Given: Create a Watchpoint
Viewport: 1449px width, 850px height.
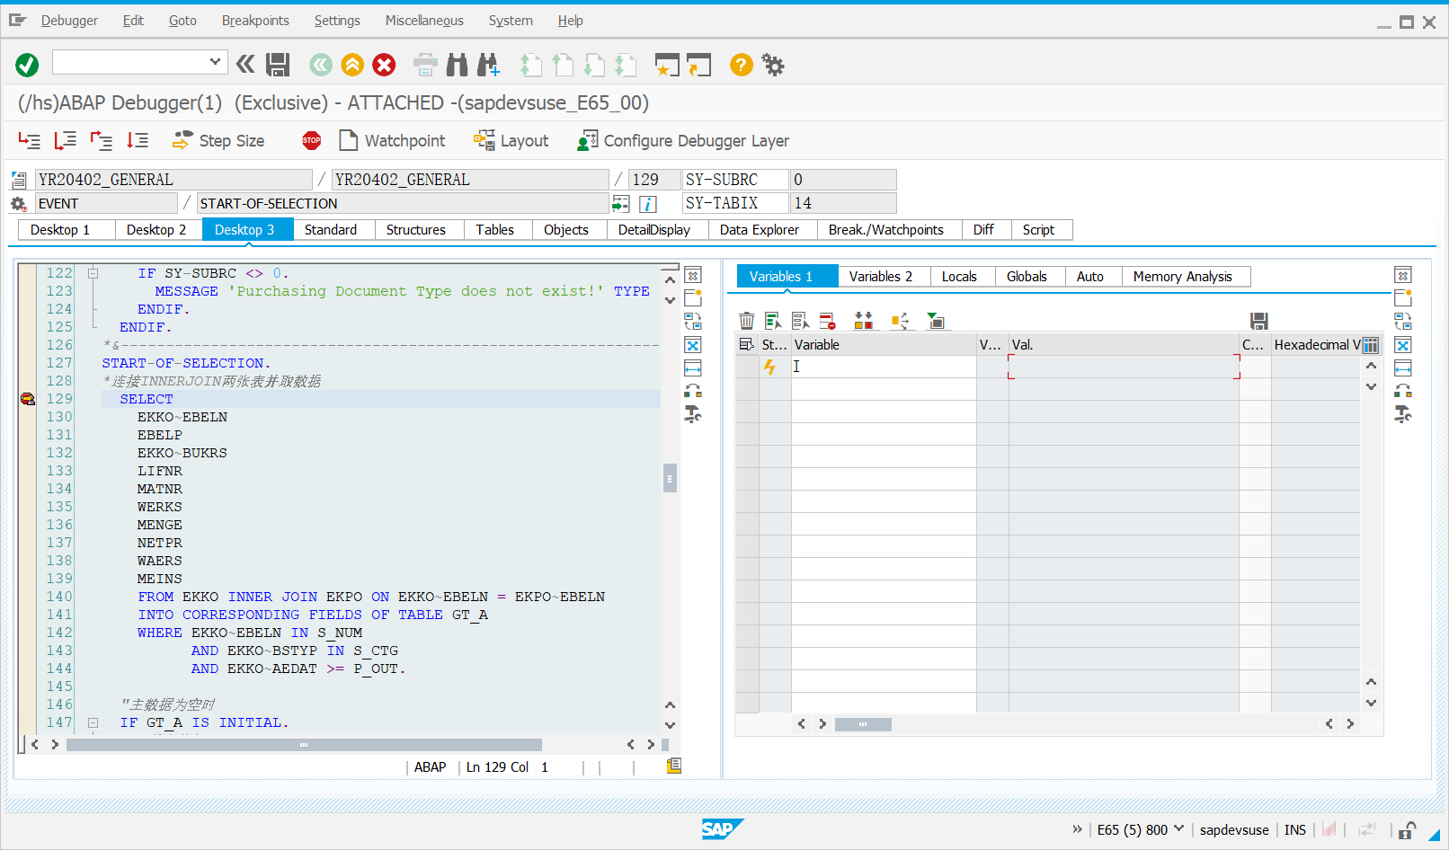Looking at the screenshot, I should (x=392, y=140).
